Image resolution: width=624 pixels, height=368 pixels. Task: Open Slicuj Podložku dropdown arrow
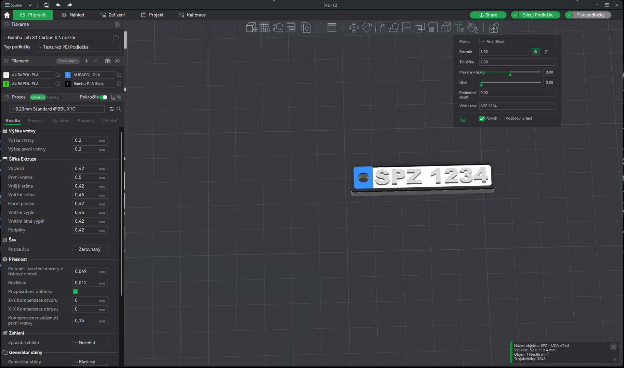[x=515, y=15]
